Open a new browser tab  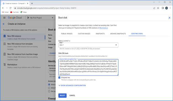(x=32, y=3)
